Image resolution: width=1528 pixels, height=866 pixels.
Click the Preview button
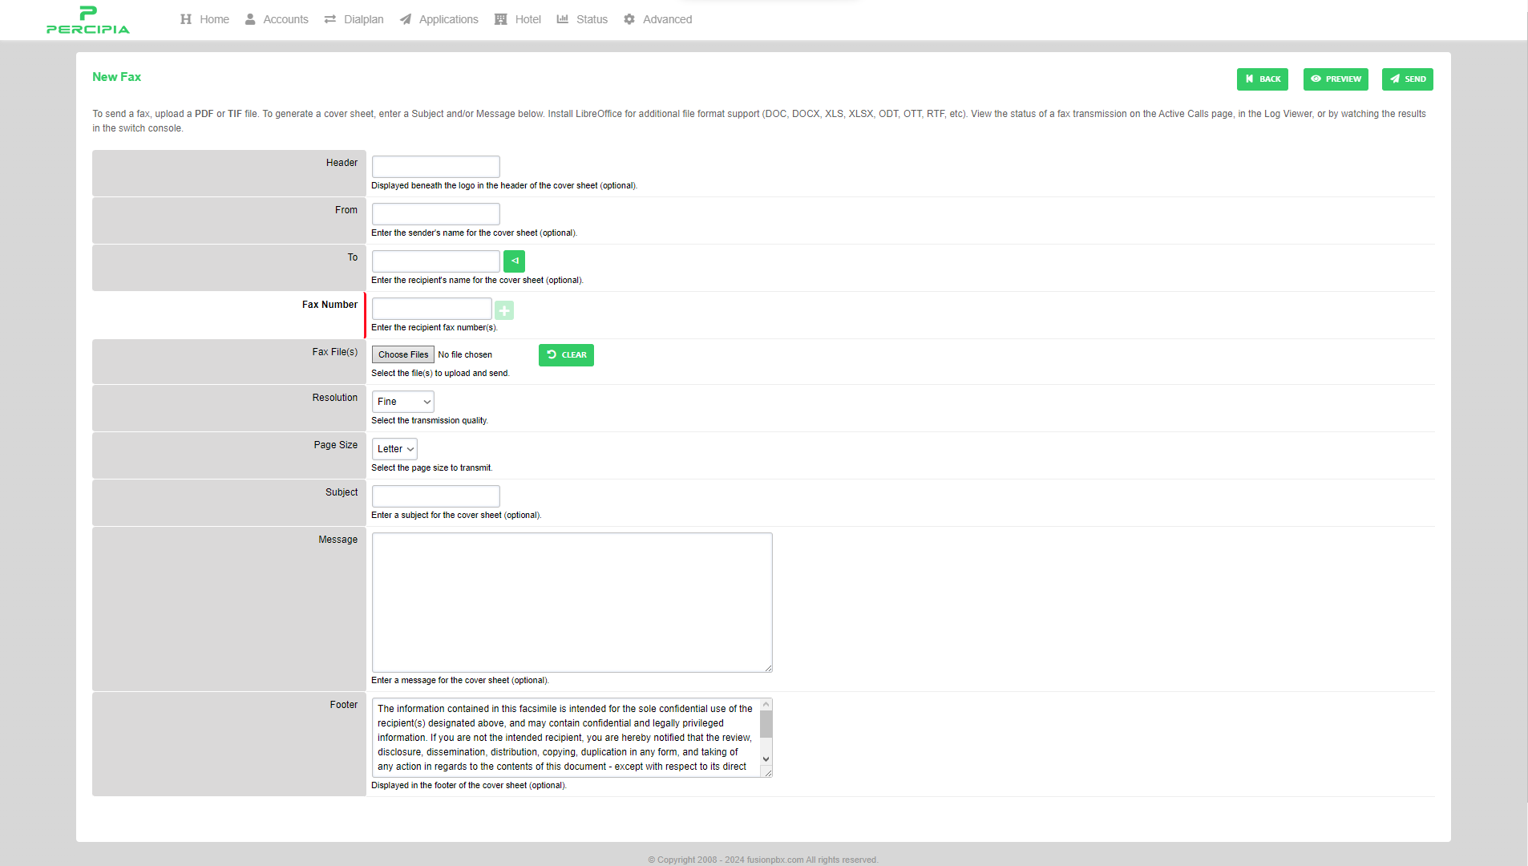1336,79
